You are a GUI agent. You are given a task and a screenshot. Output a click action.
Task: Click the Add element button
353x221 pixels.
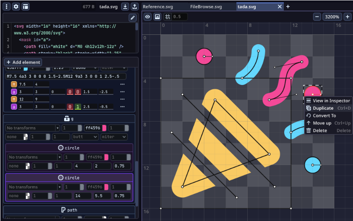(x=23, y=62)
